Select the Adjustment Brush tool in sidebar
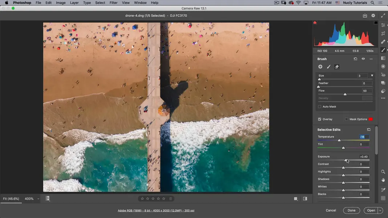This screenshot has width=388, height=218. (x=383, y=50)
